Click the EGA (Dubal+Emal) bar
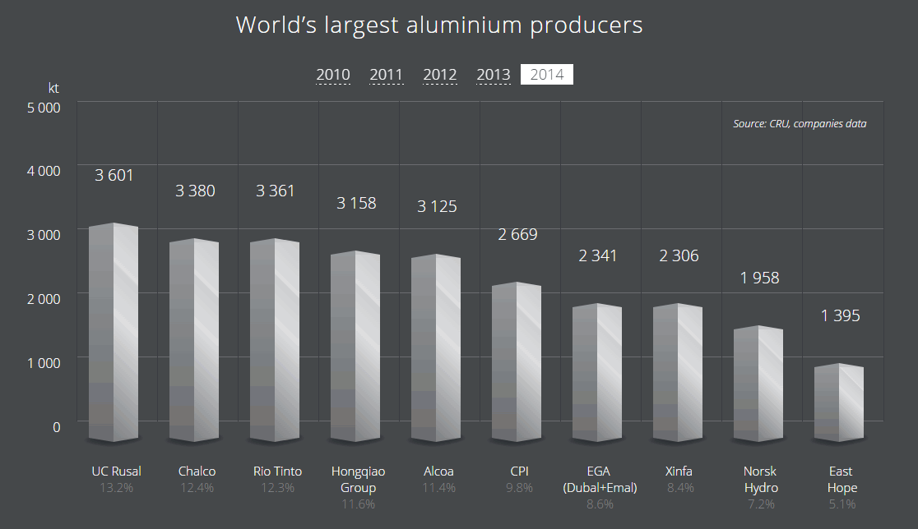The width and height of the screenshot is (918, 529). click(597, 372)
